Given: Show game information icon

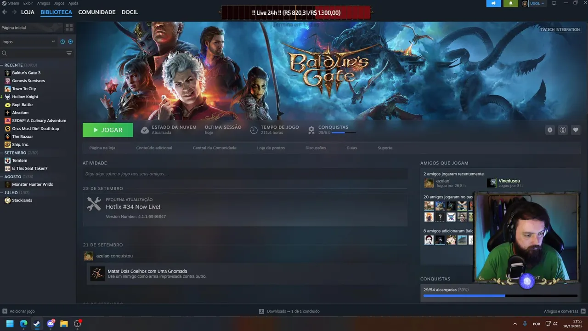Looking at the screenshot, I should click(x=563, y=130).
